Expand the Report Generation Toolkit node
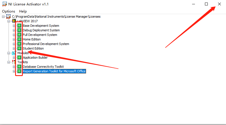Image resolution: width=226 pixels, height=125 pixels. [x=14, y=71]
